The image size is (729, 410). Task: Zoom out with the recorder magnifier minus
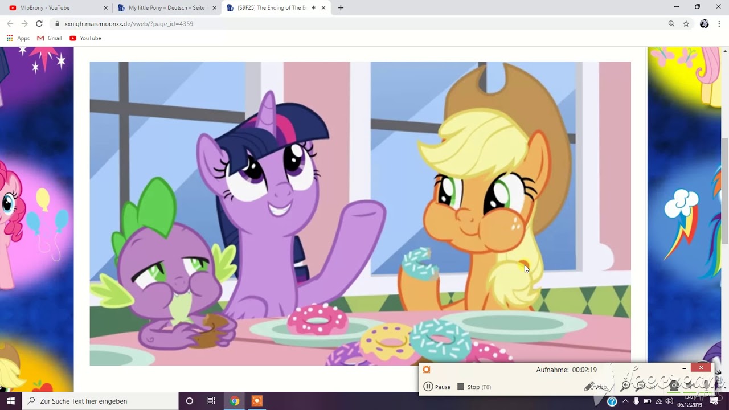641,386
